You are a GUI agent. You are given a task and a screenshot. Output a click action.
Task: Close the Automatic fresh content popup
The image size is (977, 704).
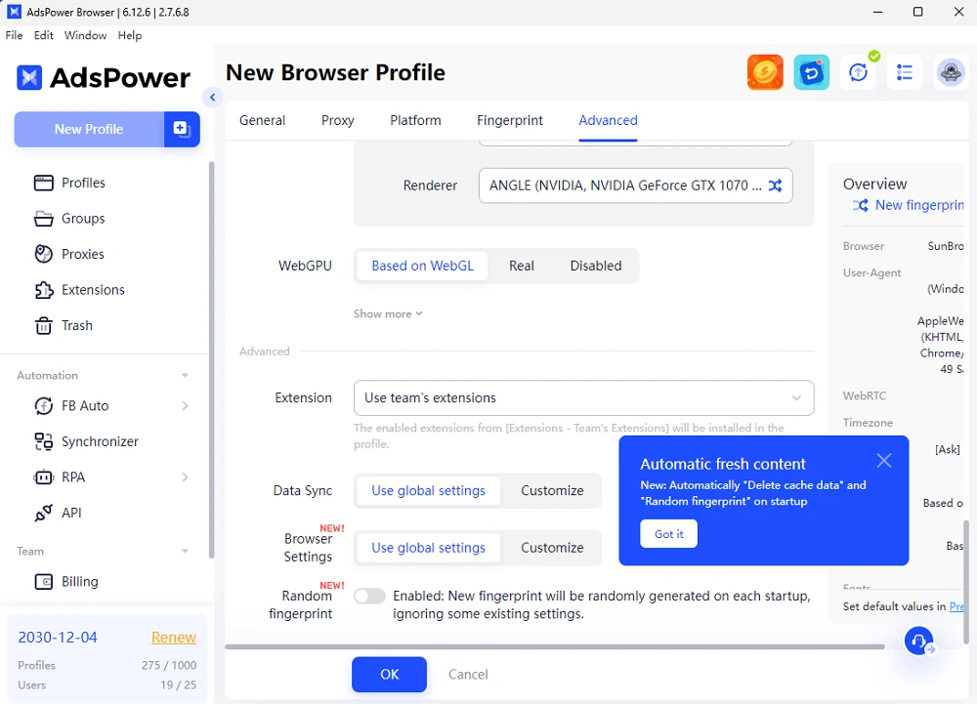point(883,461)
